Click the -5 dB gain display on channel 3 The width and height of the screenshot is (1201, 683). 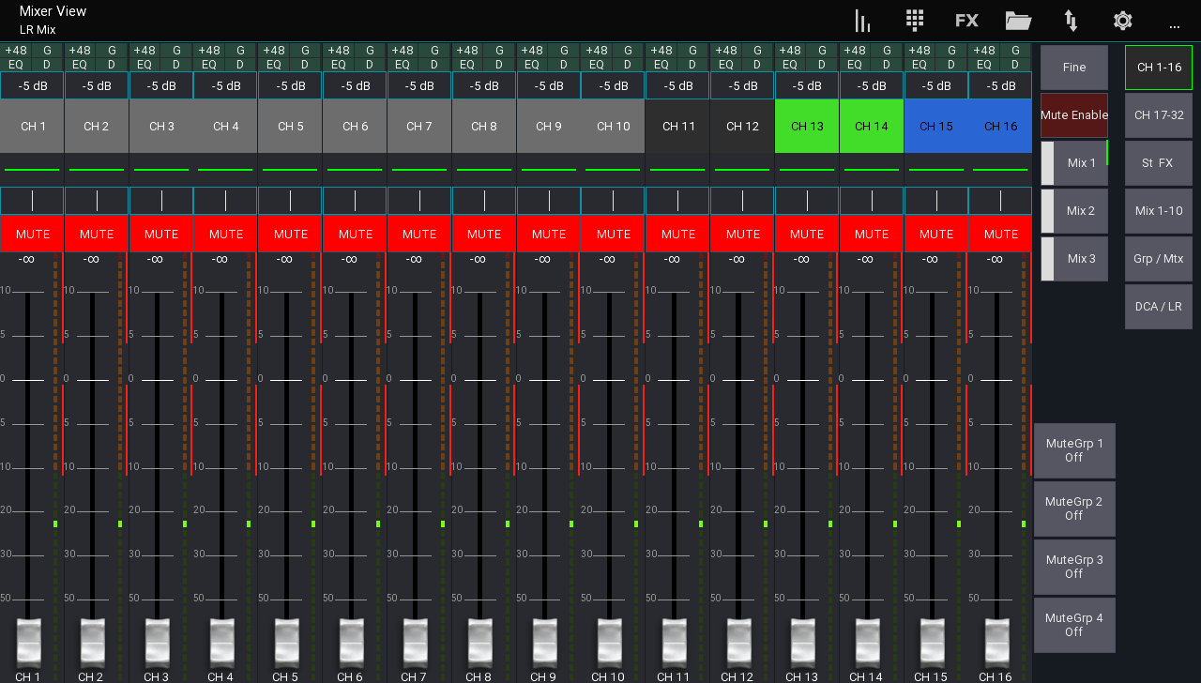[160, 85]
